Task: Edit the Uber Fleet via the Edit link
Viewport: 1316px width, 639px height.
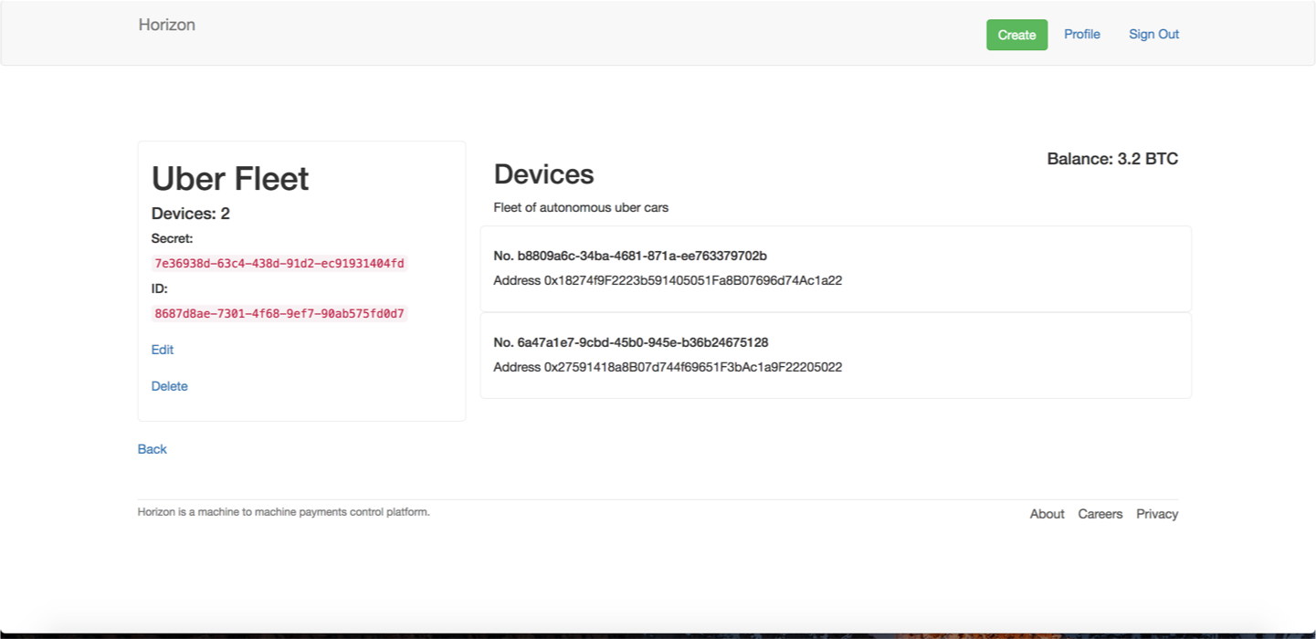Action: click(x=163, y=350)
